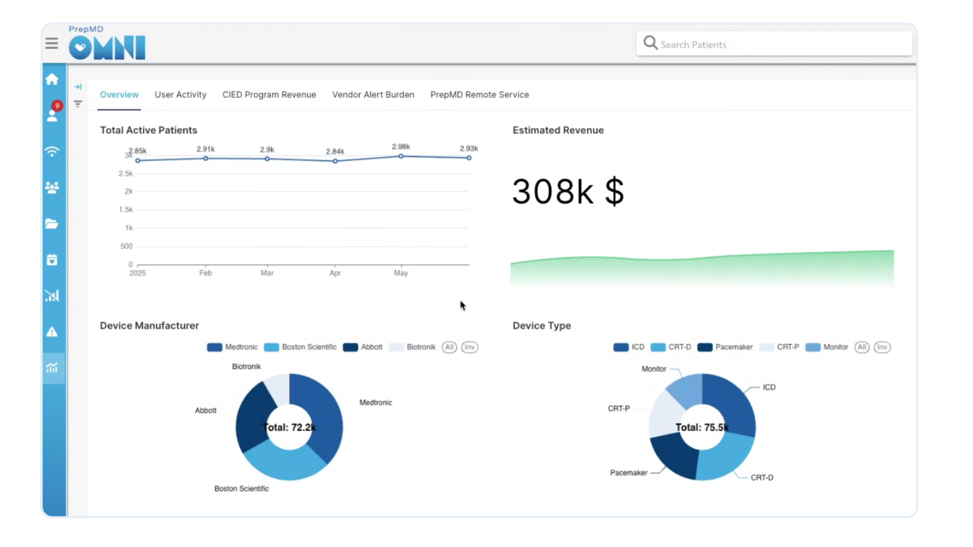The width and height of the screenshot is (973, 547).
Task: Click the Pacemaker color swatch in legend
Action: tap(705, 347)
